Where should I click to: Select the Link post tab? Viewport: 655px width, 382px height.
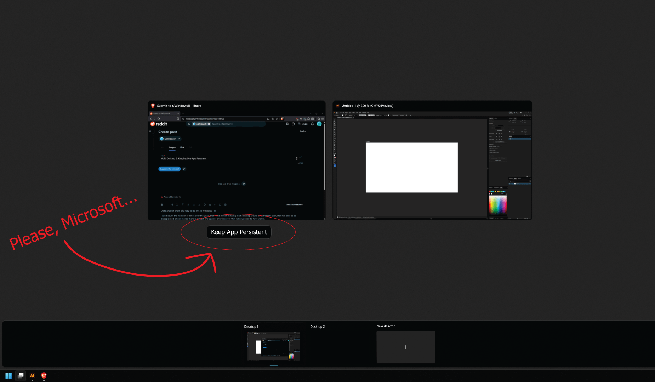(182, 147)
